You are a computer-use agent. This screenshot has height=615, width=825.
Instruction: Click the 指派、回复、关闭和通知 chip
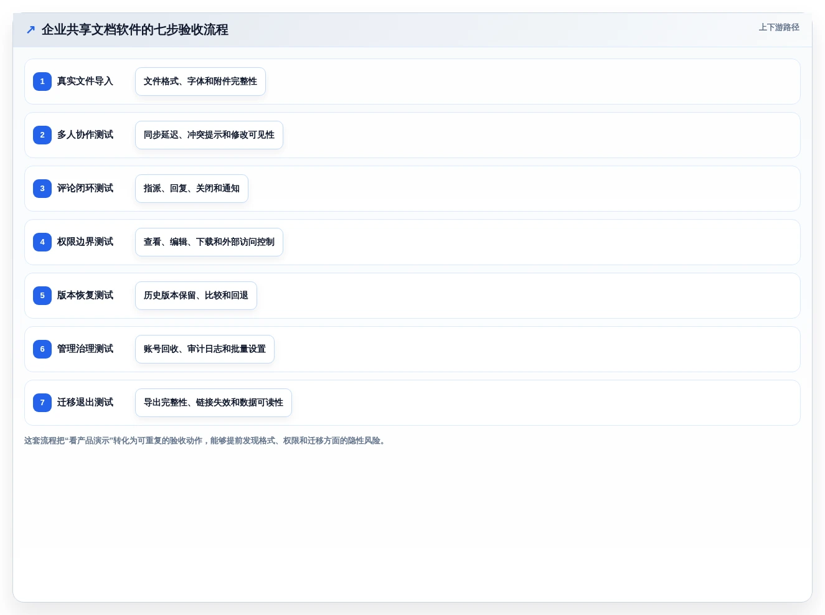pos(192,189)
